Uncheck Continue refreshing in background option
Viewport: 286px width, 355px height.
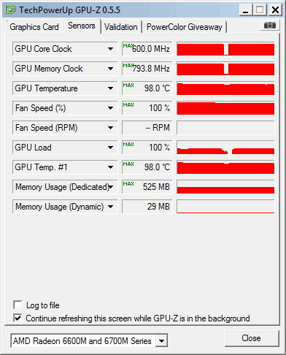pyautogui.click(x=18, y=318)
